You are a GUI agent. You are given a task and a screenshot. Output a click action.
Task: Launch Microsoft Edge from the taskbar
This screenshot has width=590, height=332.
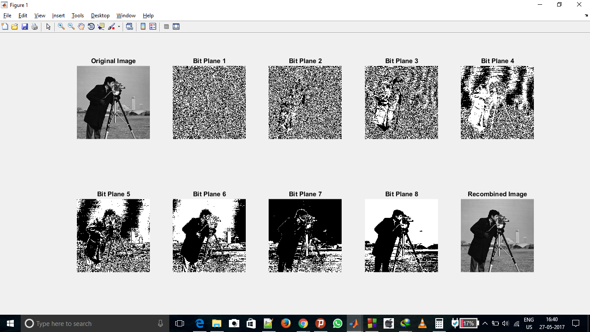(x=200, y=323)
